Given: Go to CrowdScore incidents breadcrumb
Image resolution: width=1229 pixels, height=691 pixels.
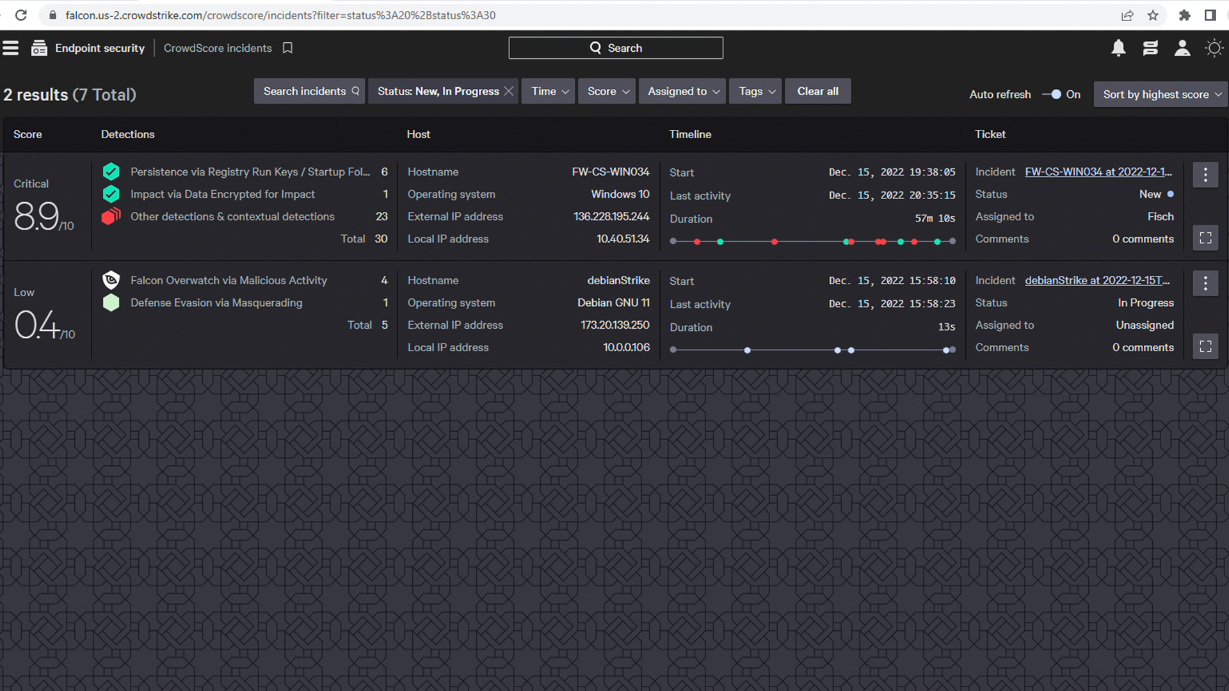Looking at the screenshot, I should (x=218, y=48).
